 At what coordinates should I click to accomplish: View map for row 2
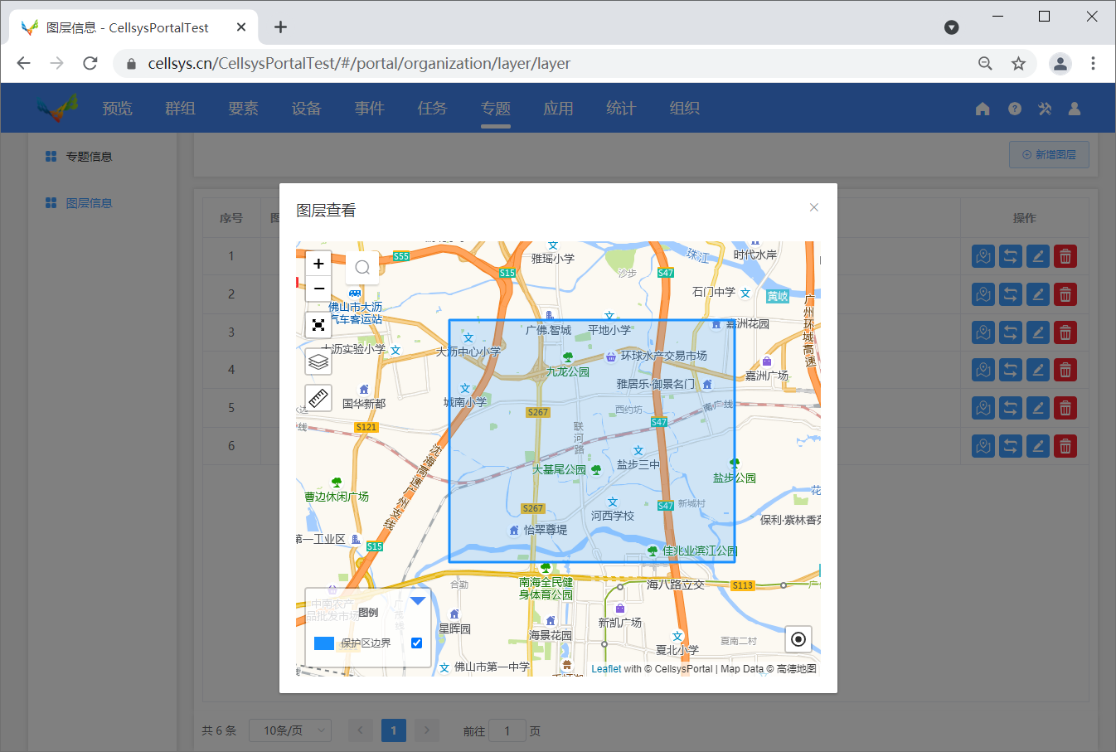coord(983,294)
